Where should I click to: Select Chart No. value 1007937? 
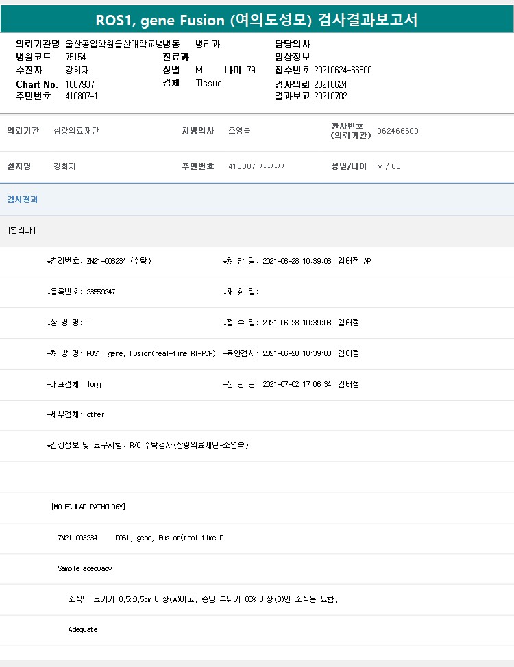pos(80,84)
